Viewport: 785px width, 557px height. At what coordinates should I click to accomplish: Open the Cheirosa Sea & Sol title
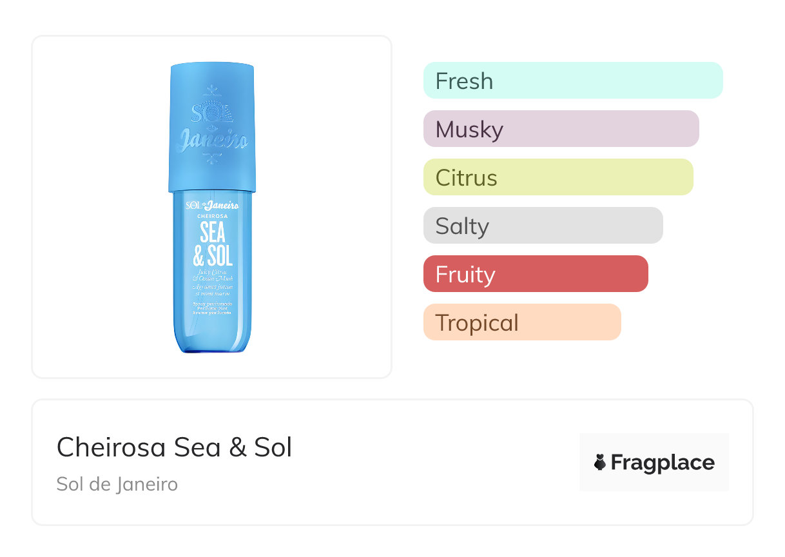click(174, 447)
